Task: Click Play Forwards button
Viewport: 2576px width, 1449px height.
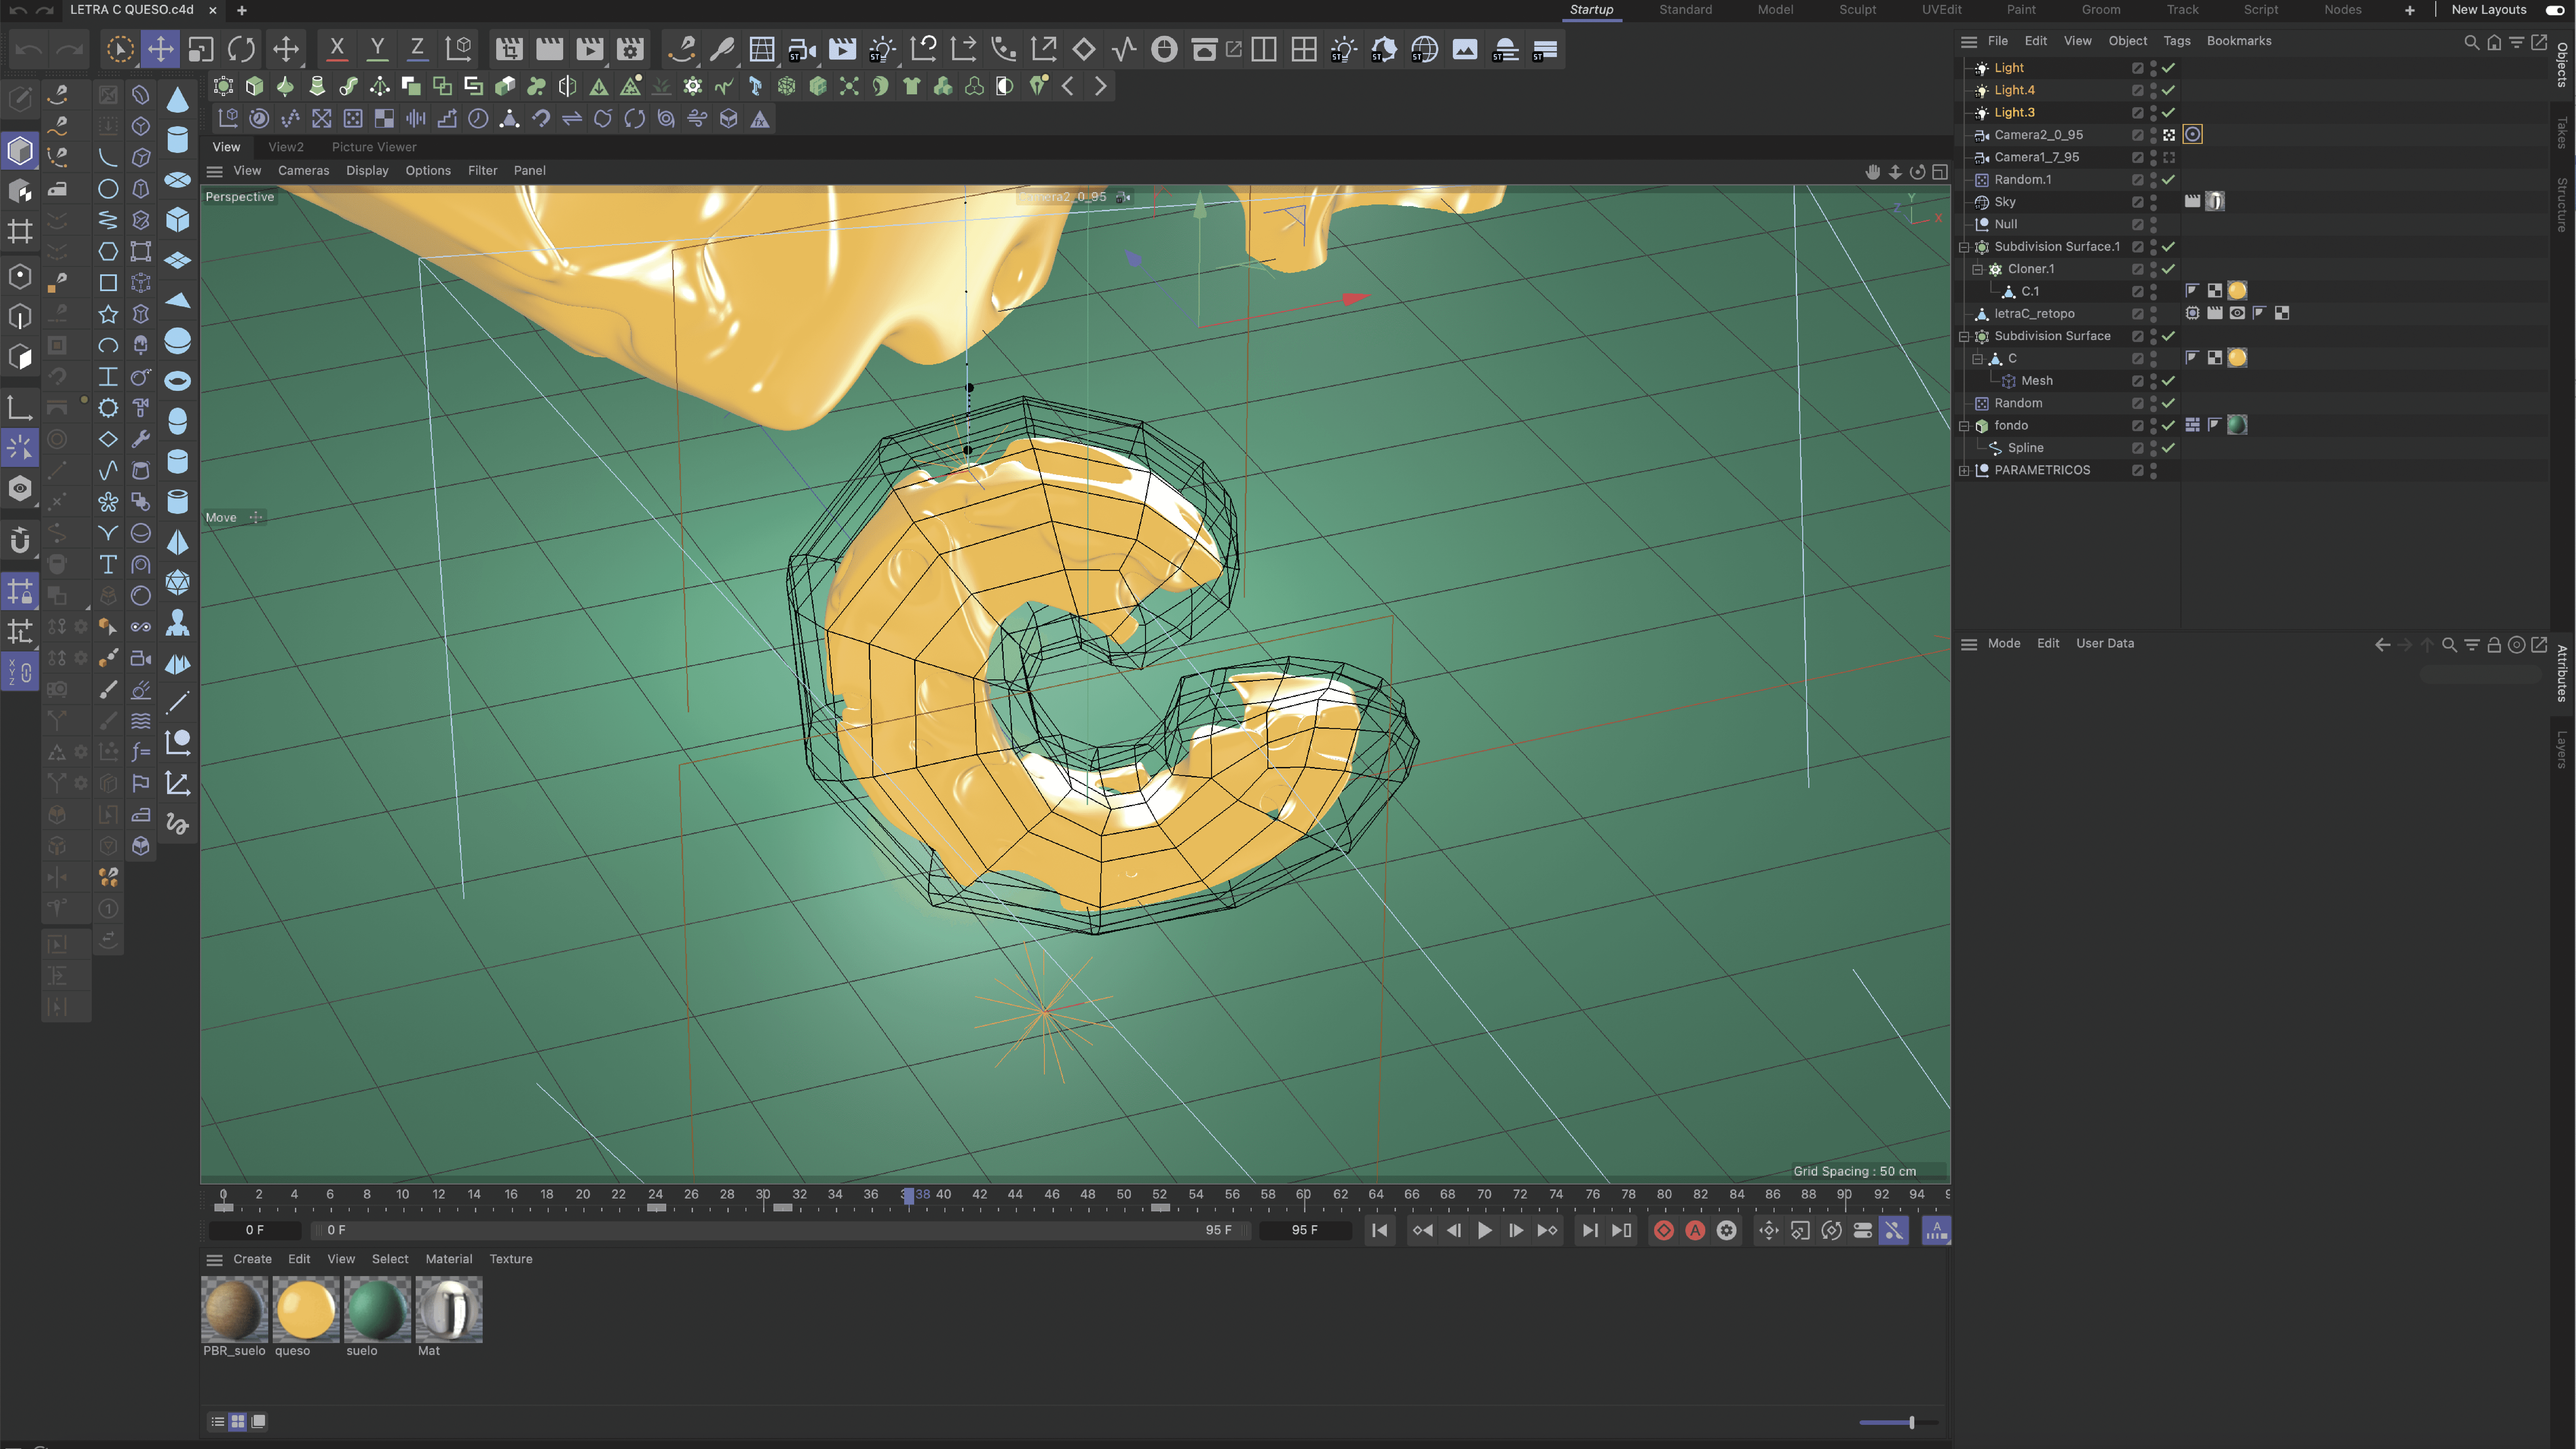Action: pyautogui.click(x=1485, y=1231)
